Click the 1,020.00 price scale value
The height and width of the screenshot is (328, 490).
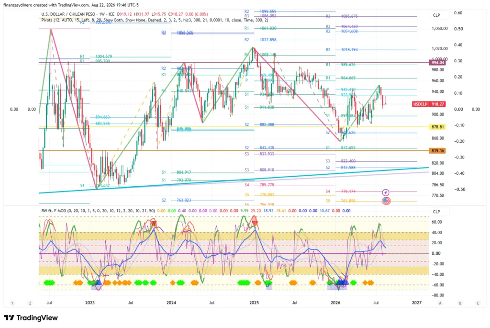click(439, 48)
